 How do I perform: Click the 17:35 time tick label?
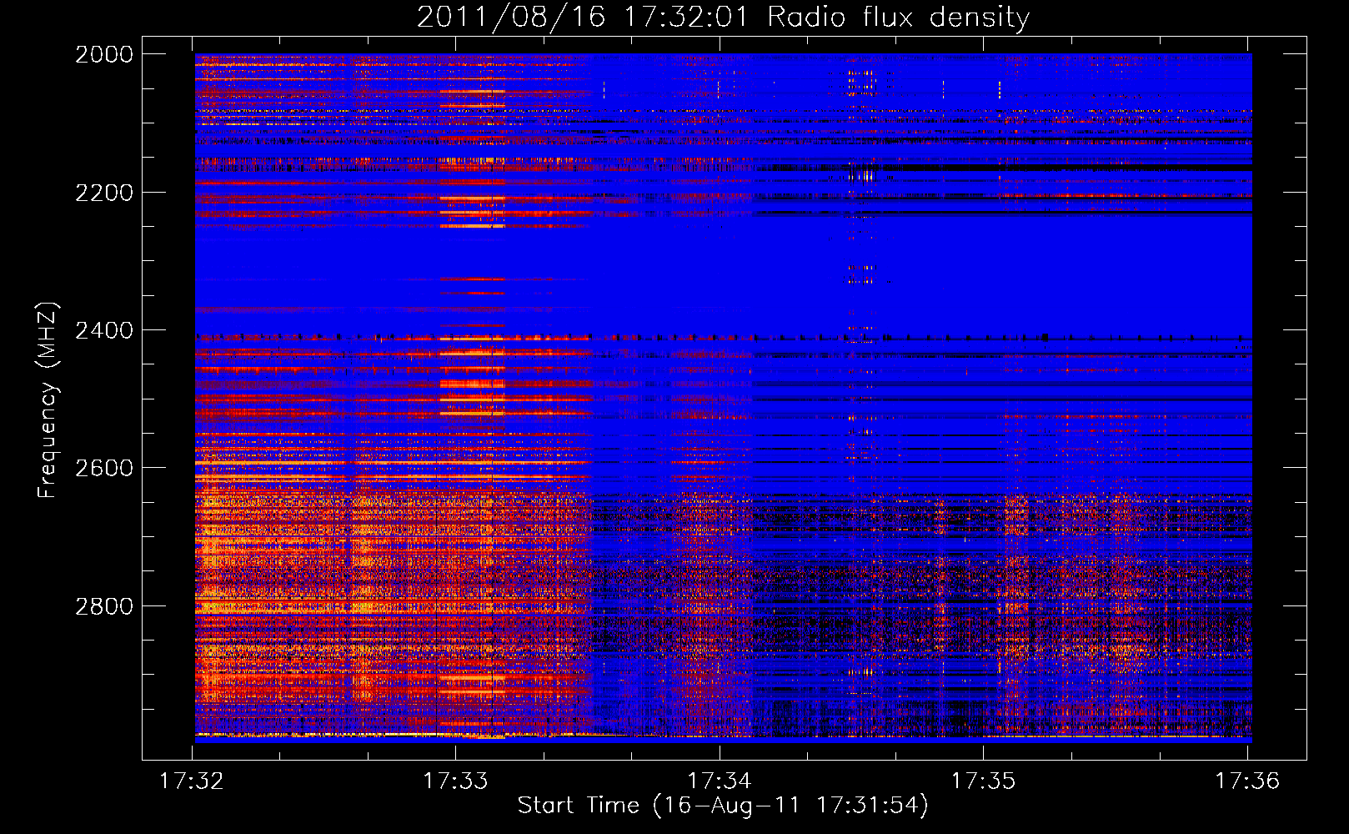983,781
